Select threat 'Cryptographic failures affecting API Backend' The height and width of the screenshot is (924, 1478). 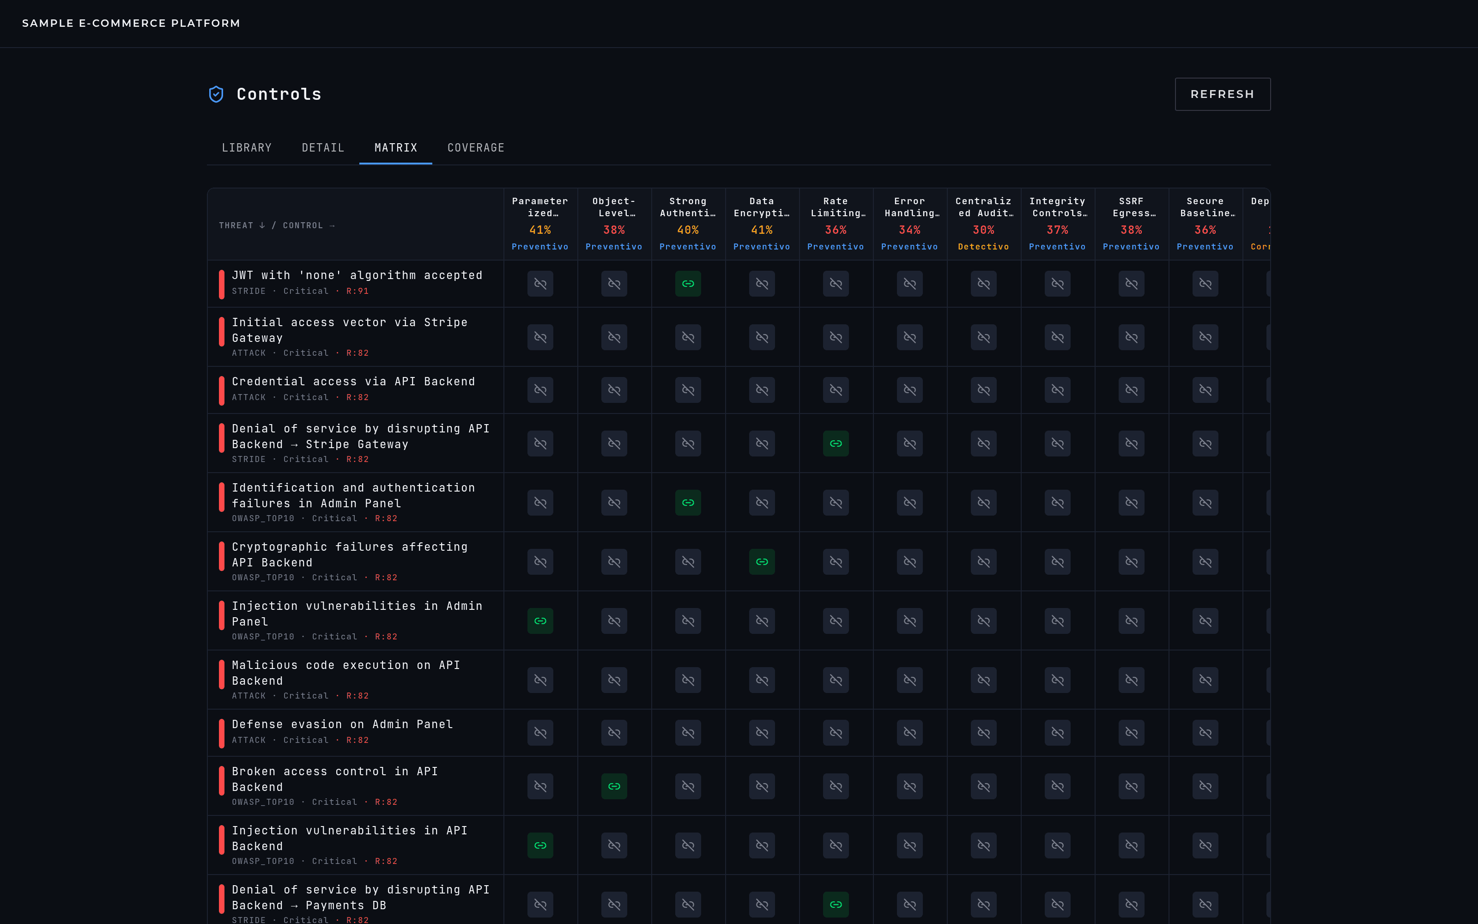(356, 562)
